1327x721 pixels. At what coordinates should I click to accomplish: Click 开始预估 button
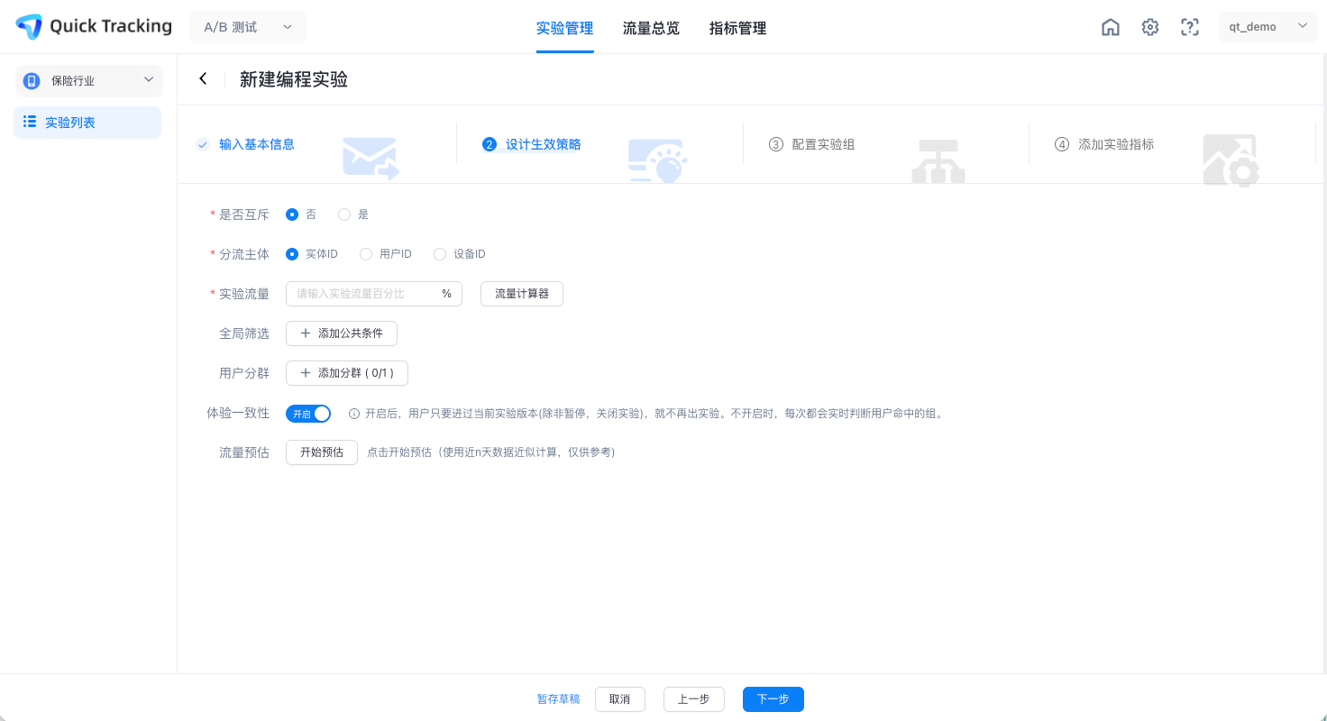click(x=322, y=452)
